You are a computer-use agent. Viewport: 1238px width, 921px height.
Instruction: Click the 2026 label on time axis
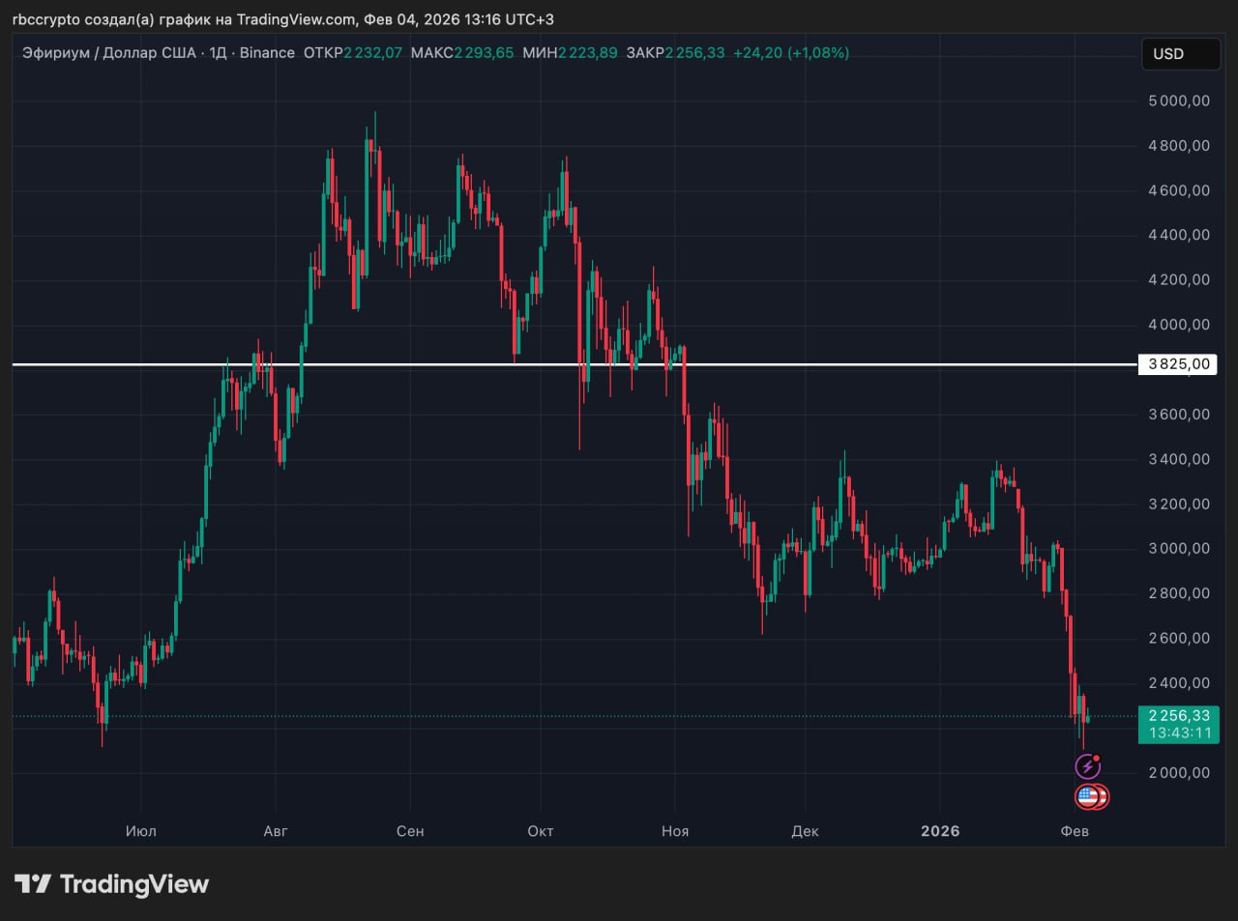[940, 831]
